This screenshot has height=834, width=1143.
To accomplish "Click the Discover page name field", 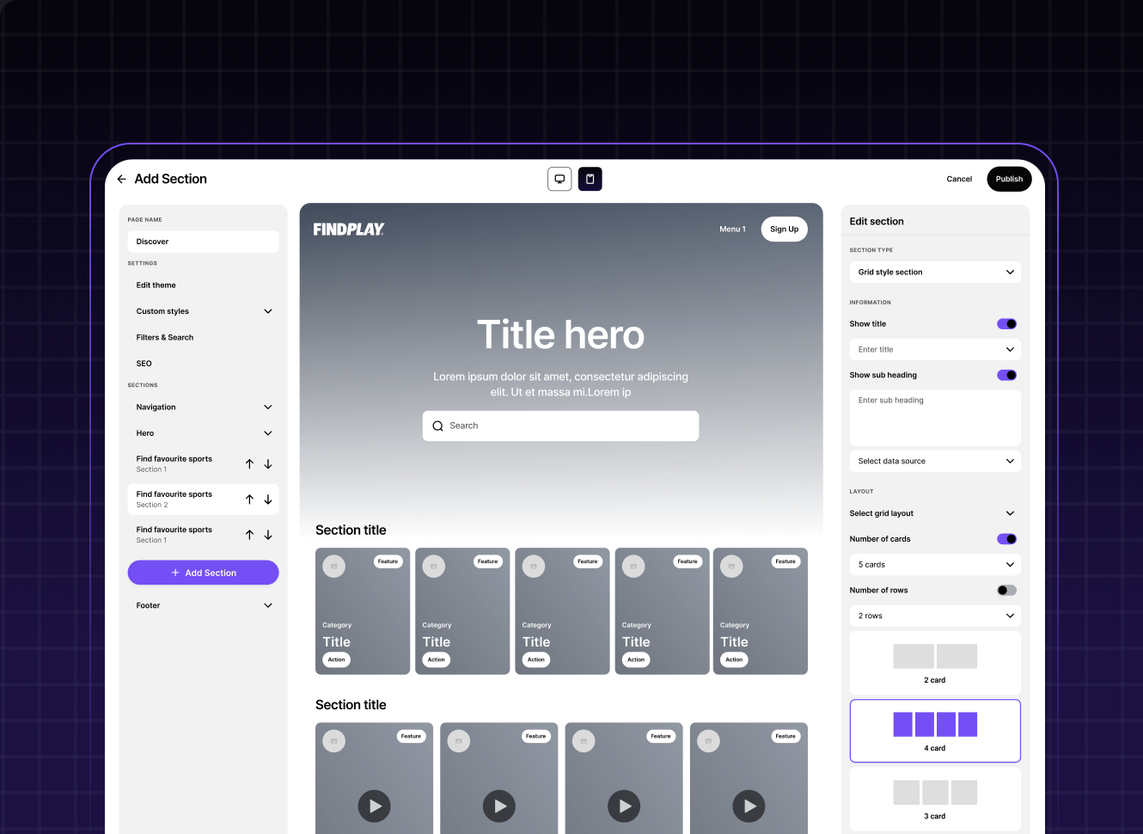I will (x=203, y=242).
